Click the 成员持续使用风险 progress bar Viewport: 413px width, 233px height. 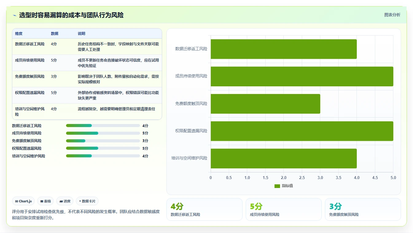103,133
